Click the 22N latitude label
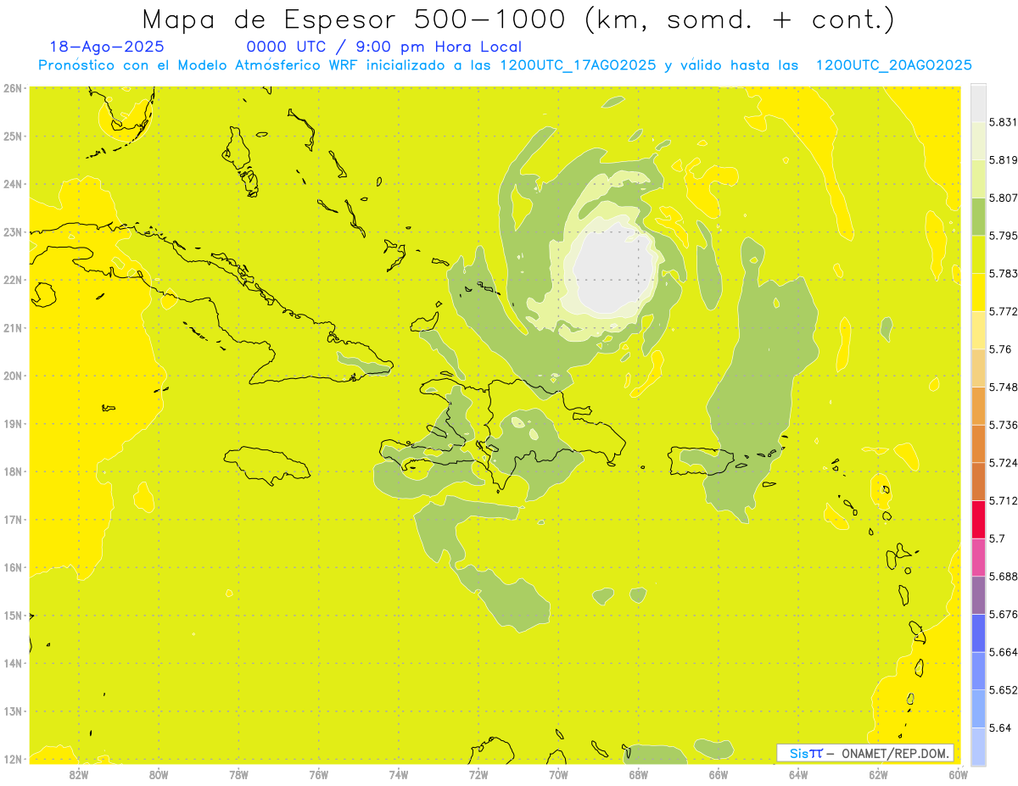 tap(13, 280)
